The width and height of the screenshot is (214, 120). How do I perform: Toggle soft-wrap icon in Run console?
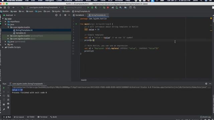pyautogui.click(x=8, y=96)
